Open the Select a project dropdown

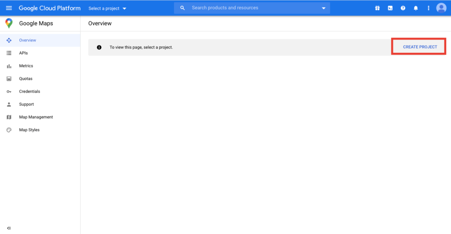107,8
